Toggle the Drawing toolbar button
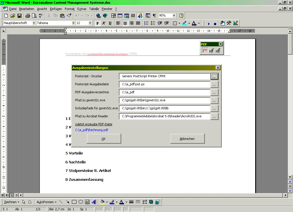The width and height of the screenshot is (293, 212). 140,16
